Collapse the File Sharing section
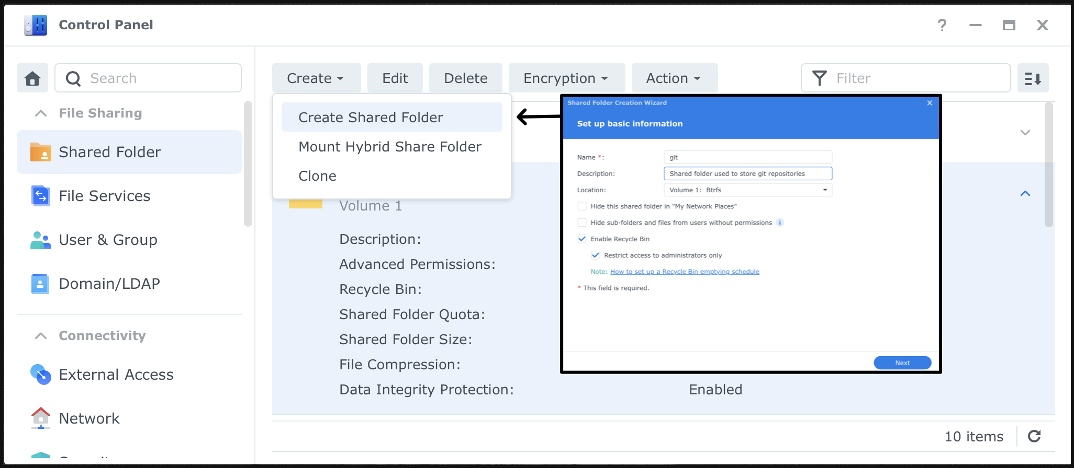The width and height of the screenshot is (1074, 468). [x=41, y=113]
